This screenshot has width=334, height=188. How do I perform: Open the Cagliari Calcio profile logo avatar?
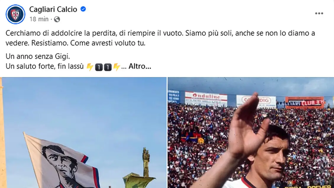coord(15,14)
